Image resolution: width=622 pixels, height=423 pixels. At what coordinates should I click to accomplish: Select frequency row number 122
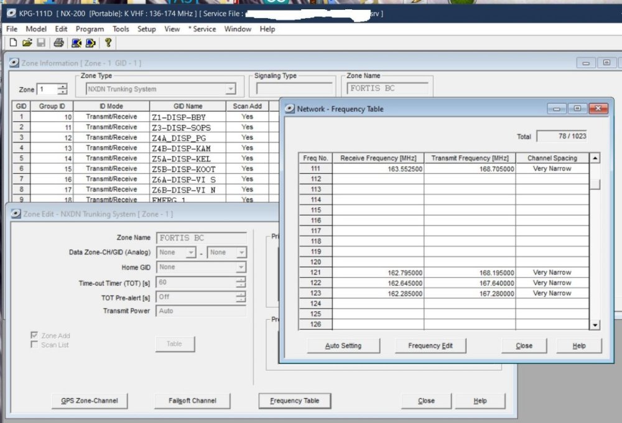(315, 283)
